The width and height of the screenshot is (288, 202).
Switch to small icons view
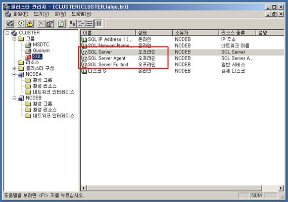[81, 24]
